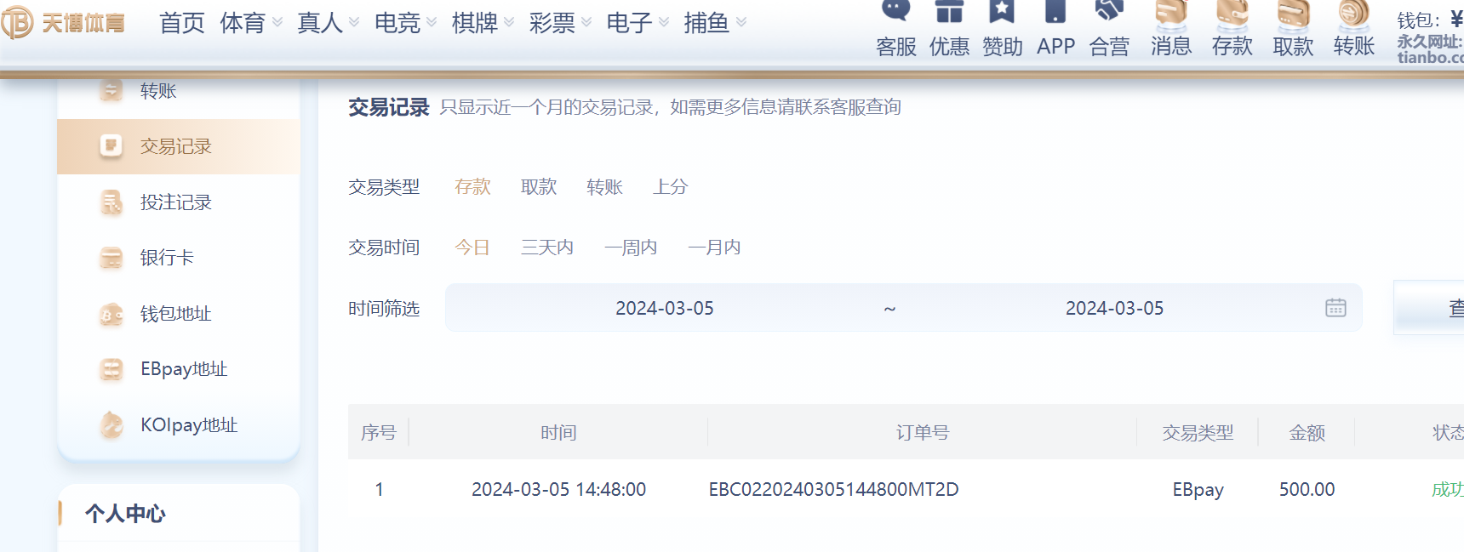Select 转账 transaction type filter
The width and height of the screenshot is (1464, 552).
pyautogui.click(x=605, y=186)
